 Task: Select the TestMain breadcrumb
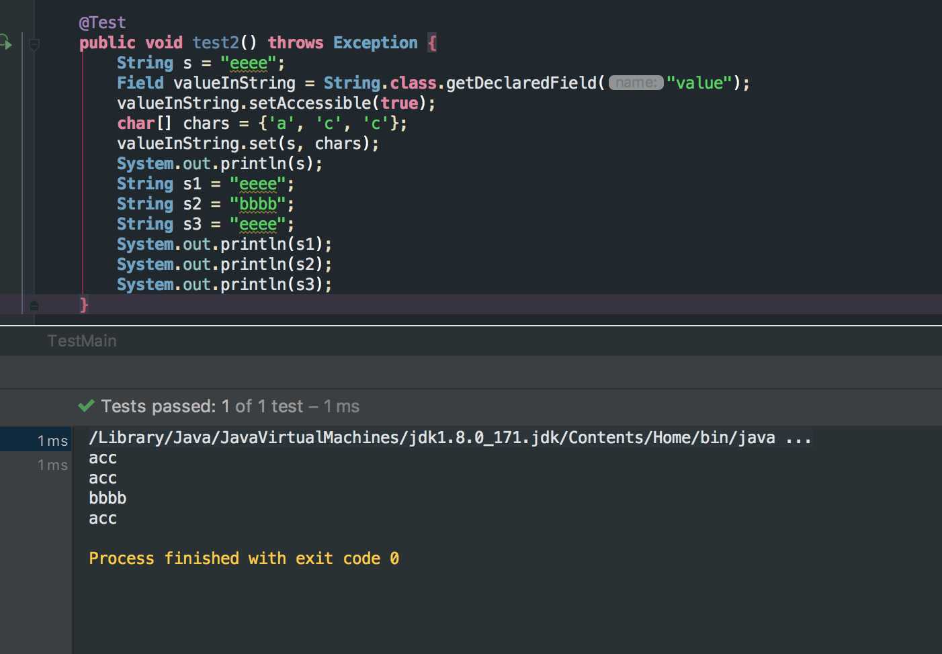tap(82, 341)
